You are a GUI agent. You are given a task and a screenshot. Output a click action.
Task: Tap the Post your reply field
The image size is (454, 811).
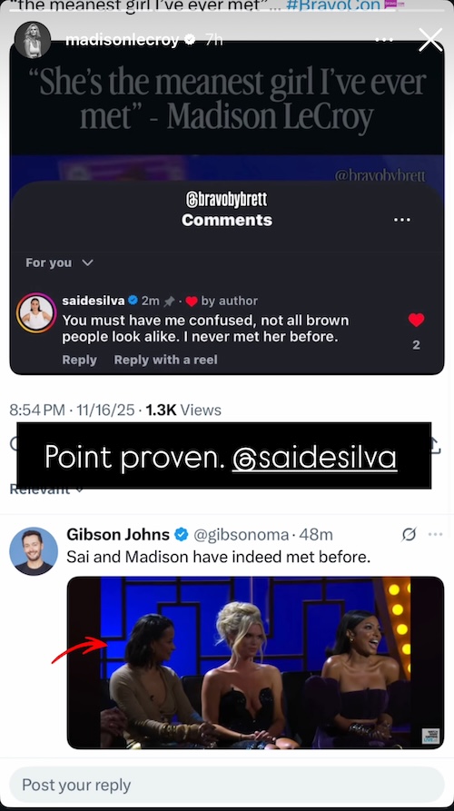[x=227, y=785]
